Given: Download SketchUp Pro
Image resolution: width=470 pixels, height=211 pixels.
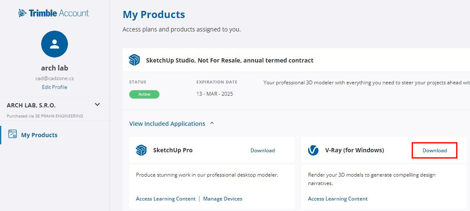Looking at the screenshot, I should (x=263, y=151).
